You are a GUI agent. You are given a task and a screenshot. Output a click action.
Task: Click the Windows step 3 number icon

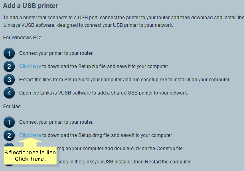9,80
